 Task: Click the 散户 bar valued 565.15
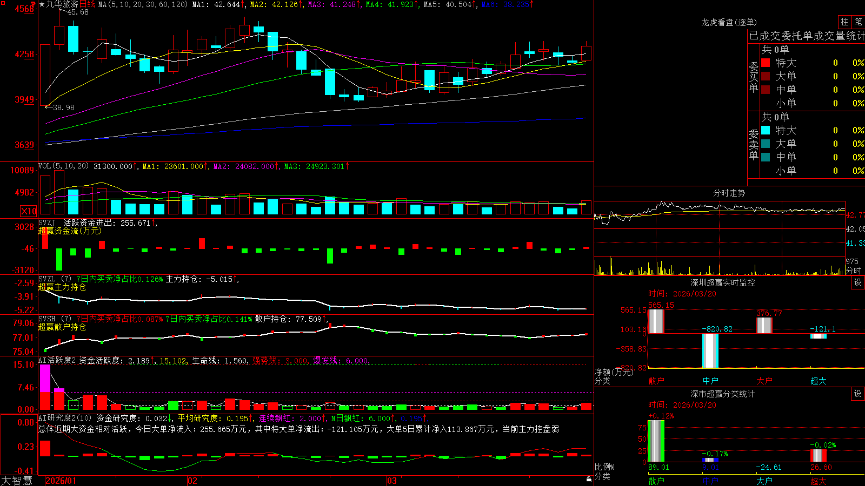pos(656,321)
